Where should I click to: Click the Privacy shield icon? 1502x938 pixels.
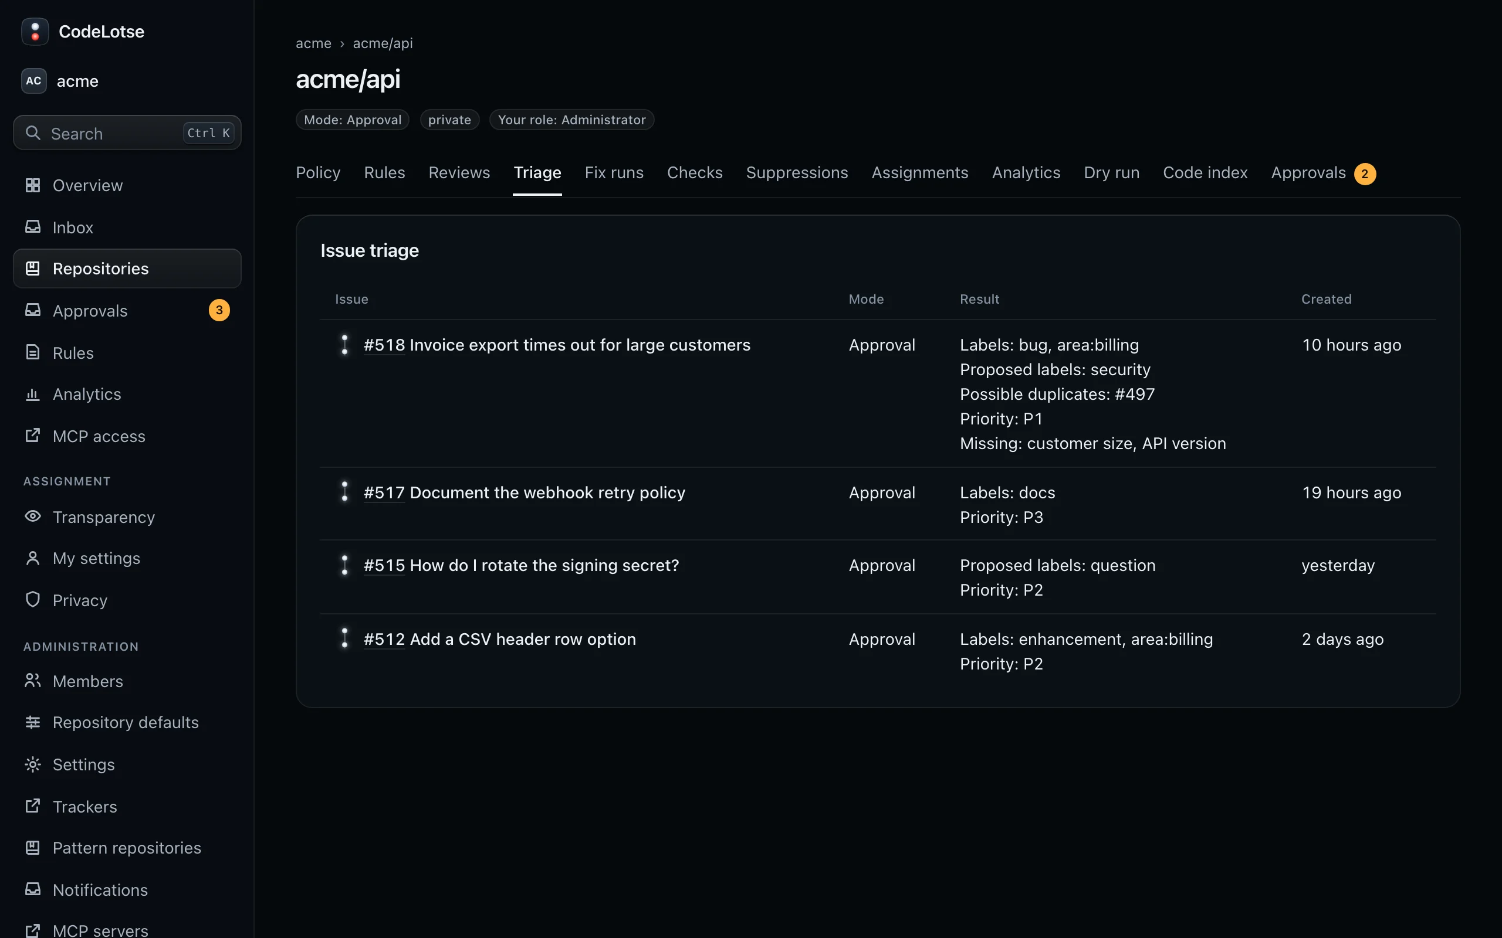tap(33, 599)
